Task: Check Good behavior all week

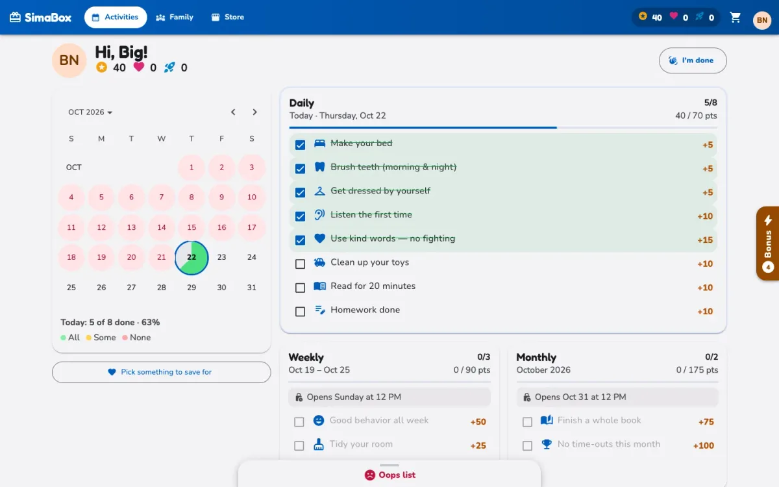Action: pyautogui.click(x=299, y=422)
